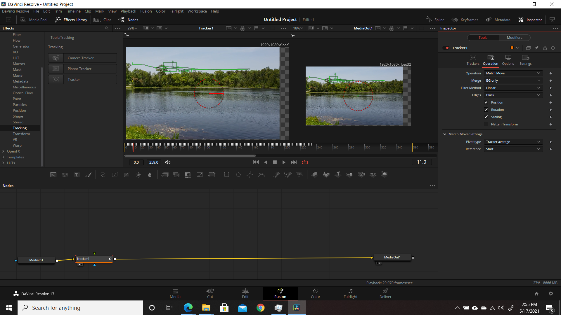561x315 pixels.
Task: Uncheck the Scaling checkbox
Action: [x=486, y=117]
